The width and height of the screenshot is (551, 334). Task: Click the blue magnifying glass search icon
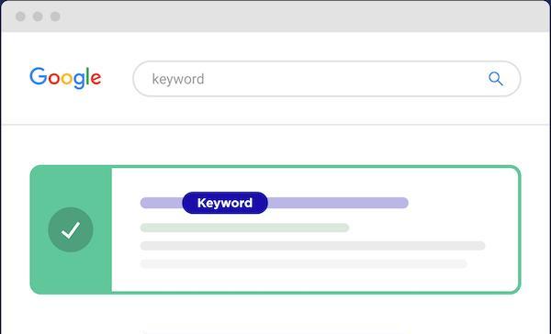(x=496, y=79)
